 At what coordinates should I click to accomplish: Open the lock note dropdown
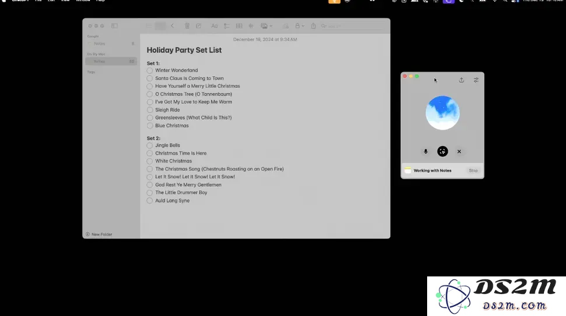[x=299, y=26]
